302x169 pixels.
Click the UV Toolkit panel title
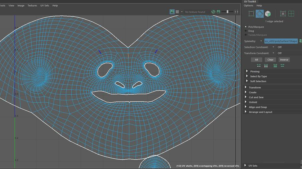(250, 2)
